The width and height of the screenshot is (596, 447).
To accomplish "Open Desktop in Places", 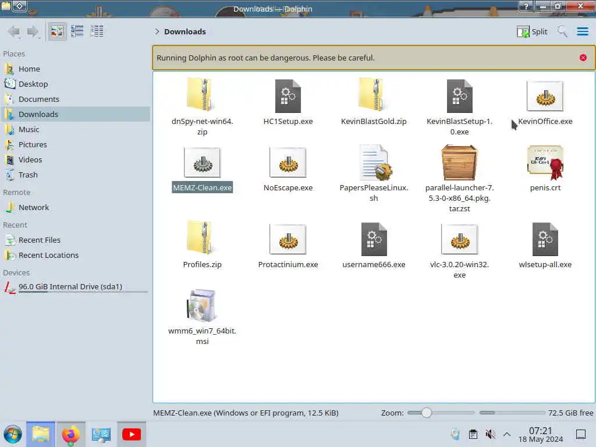I will [x=76, y=84].
